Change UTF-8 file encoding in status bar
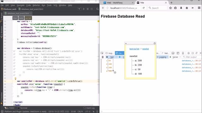Screen dimensions: 202x113 (x=88, y=112)
